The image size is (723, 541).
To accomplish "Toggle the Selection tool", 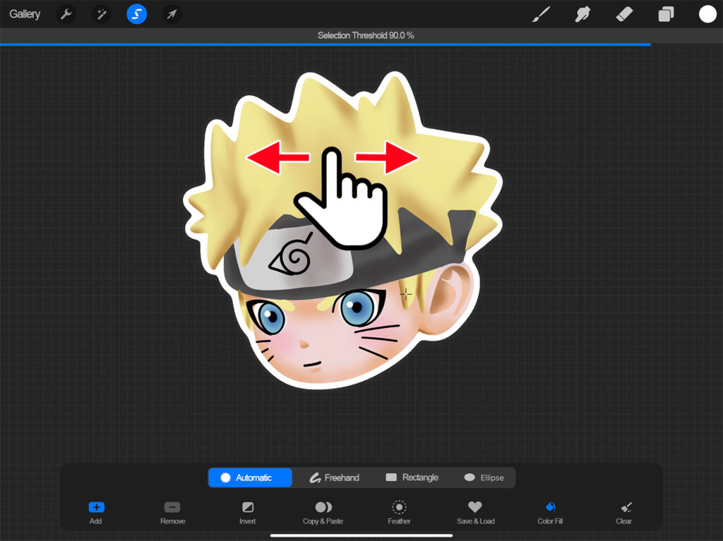I will click(136, 14).
